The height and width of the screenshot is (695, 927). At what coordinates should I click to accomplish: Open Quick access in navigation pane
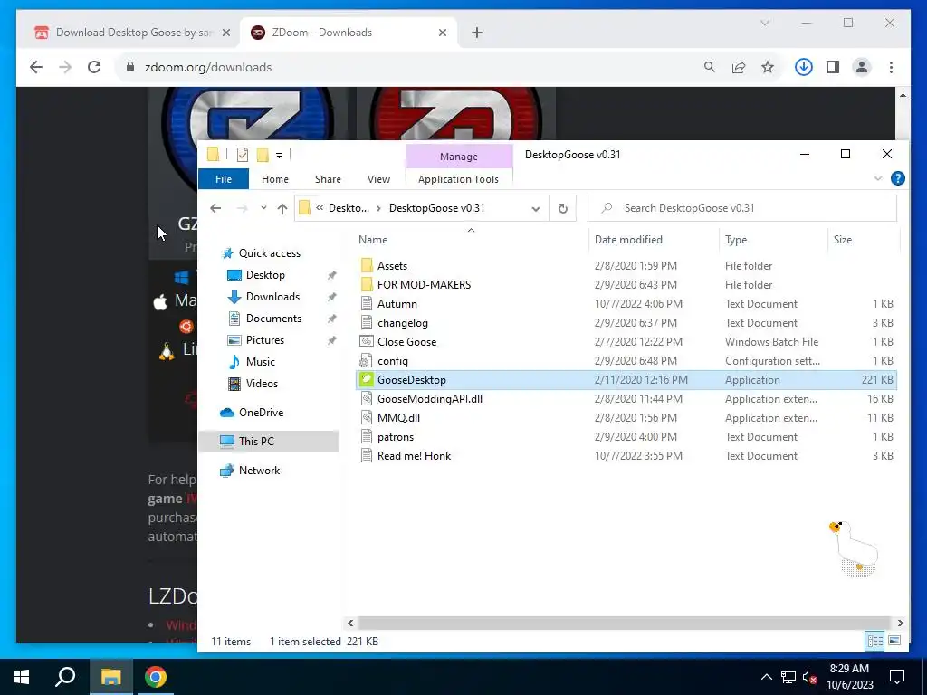coord(270,253)
